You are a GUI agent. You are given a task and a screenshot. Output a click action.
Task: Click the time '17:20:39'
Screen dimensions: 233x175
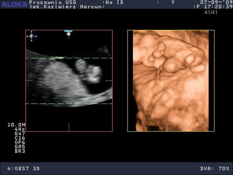tap(218, 7)
